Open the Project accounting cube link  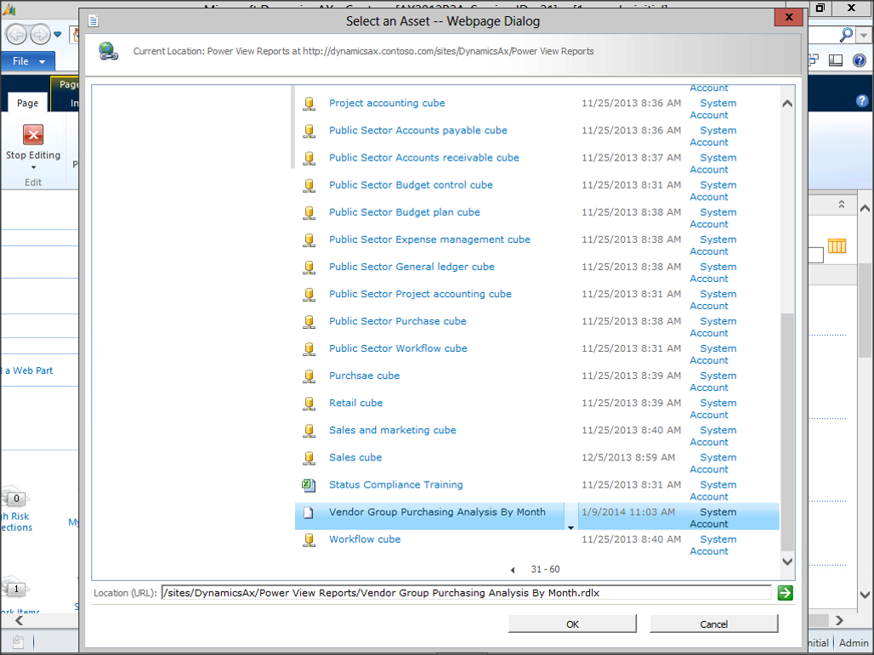pyautogui.click(x=387, y=104)
